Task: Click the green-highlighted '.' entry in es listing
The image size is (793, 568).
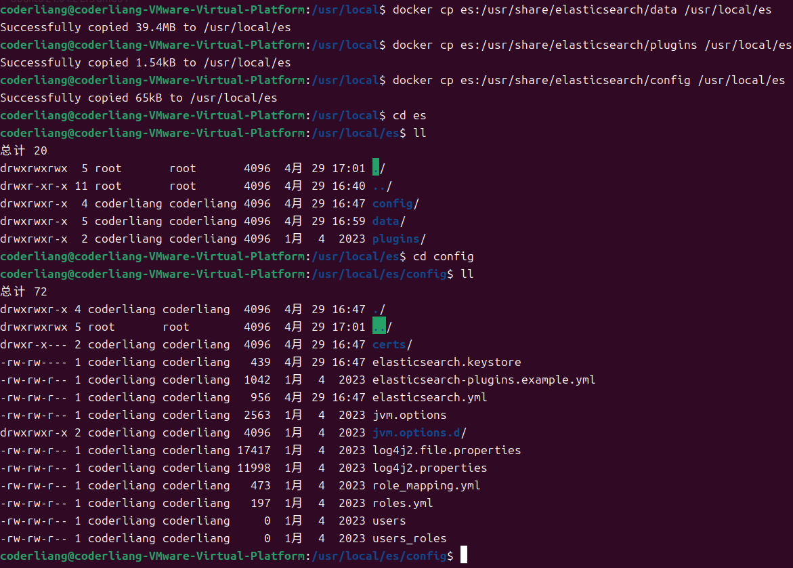Action: (376, 167)
